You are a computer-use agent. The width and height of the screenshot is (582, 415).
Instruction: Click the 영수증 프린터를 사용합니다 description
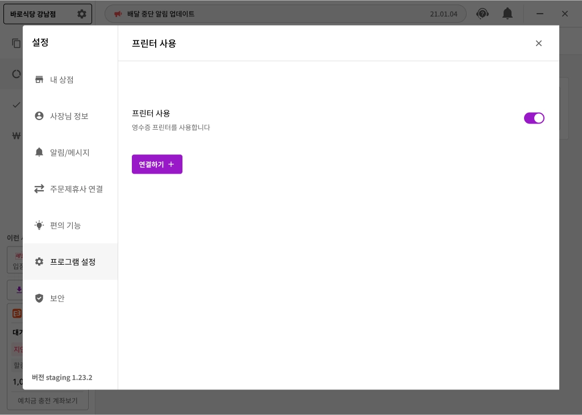pos(171,127)
